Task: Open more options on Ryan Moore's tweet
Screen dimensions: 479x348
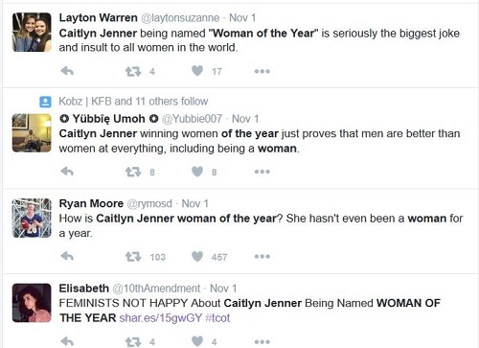Action: pyautogui.click(x=262, y=256)
